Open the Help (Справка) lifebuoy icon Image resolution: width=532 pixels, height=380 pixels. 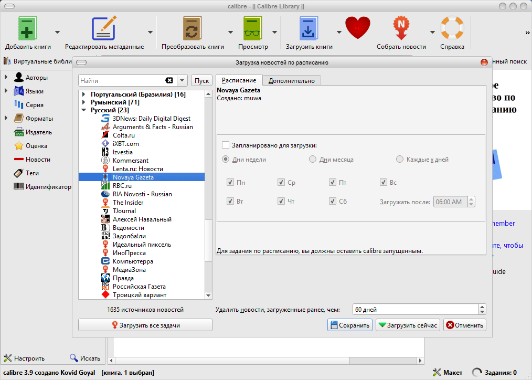click(452, 28)
